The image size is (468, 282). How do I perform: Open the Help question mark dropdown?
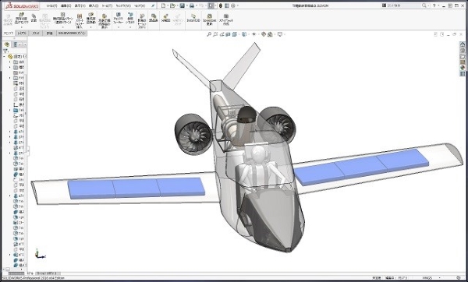tap(436, 5)
